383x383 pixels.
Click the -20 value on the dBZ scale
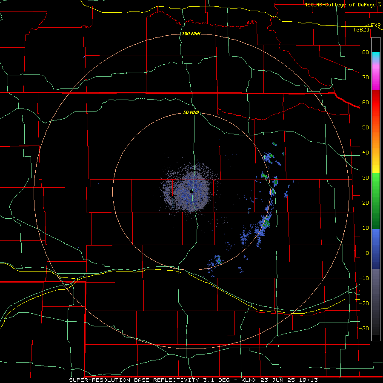pos(364,303)
